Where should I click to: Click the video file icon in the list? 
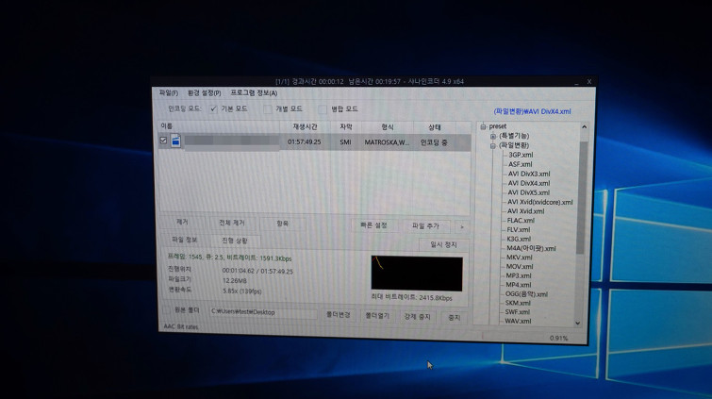tap(175, 141)
